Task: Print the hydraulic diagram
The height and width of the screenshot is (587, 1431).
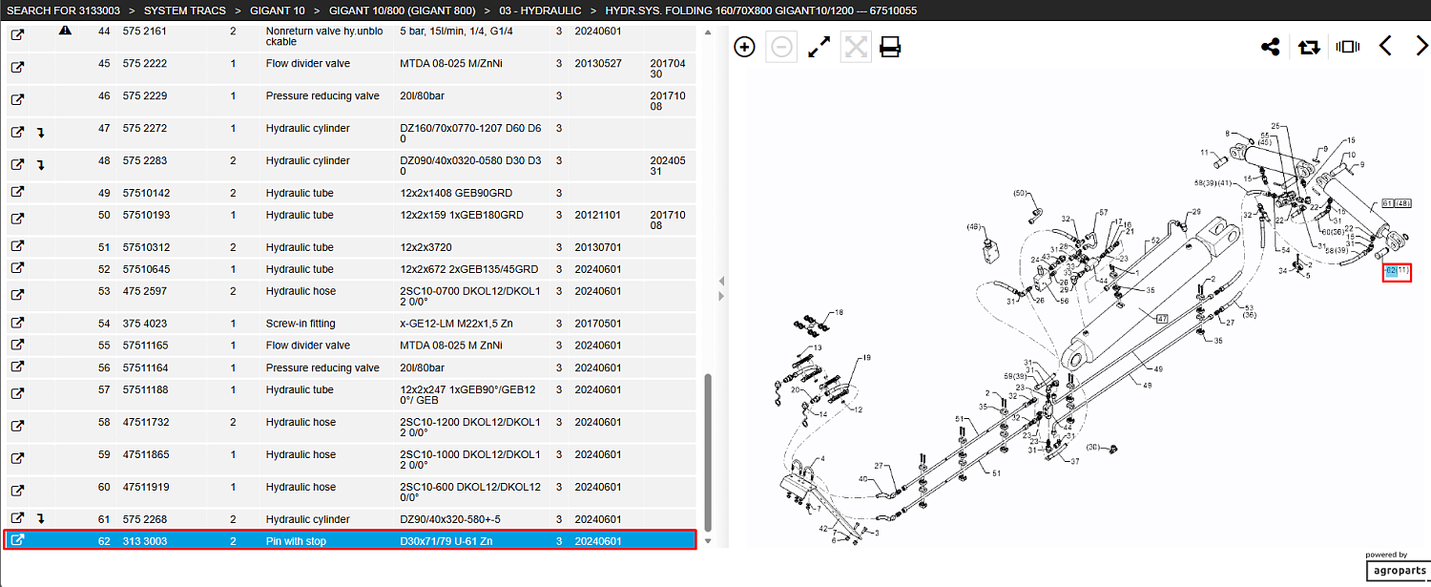Action: pos(890,47)
